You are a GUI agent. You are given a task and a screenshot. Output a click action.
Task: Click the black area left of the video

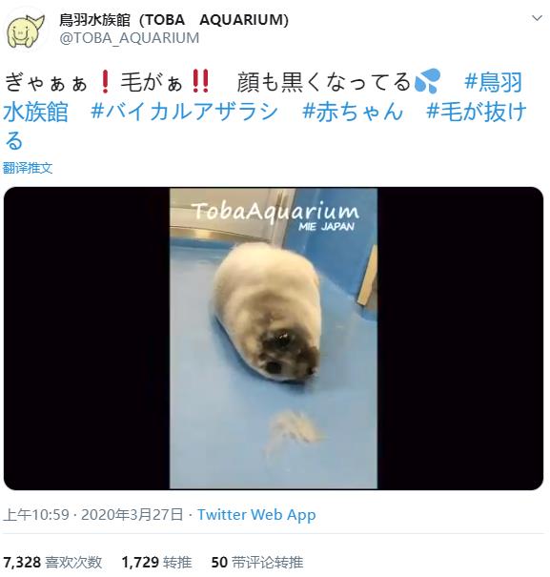[87, 339]
